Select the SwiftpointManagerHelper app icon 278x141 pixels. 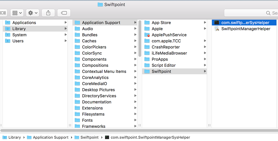(x=216, y=29)
